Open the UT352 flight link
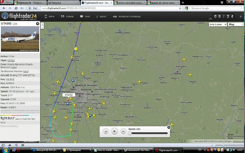Image resolution: width=245 pixels, height=153 pixels. (x=11, y=60)
